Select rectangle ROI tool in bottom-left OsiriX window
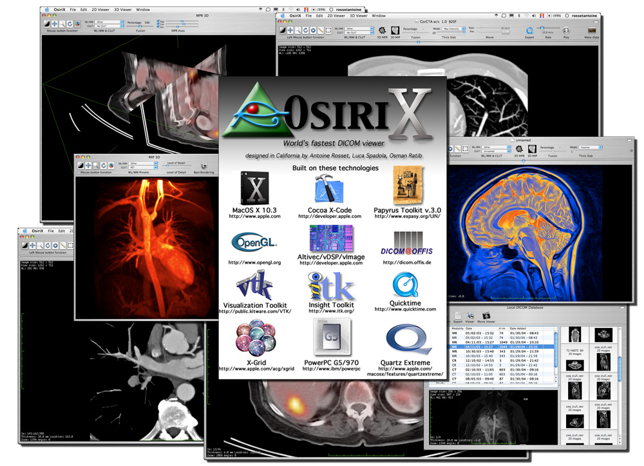644x466 pixels. (x=70, y=246)
